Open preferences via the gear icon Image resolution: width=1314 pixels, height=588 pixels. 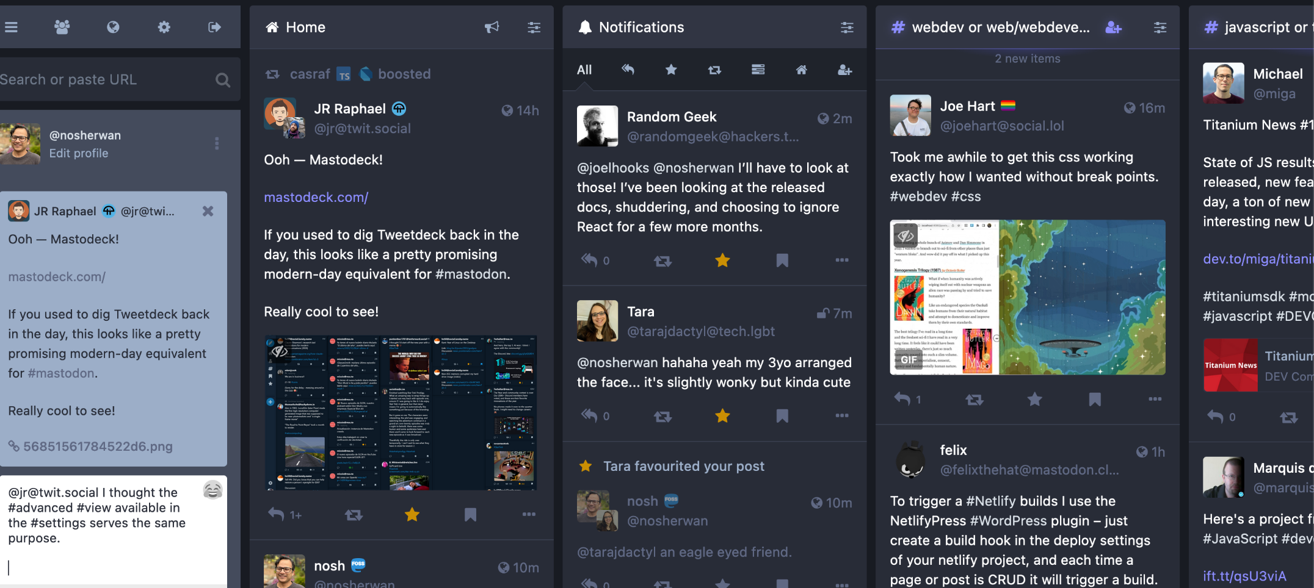pos(164,27)
